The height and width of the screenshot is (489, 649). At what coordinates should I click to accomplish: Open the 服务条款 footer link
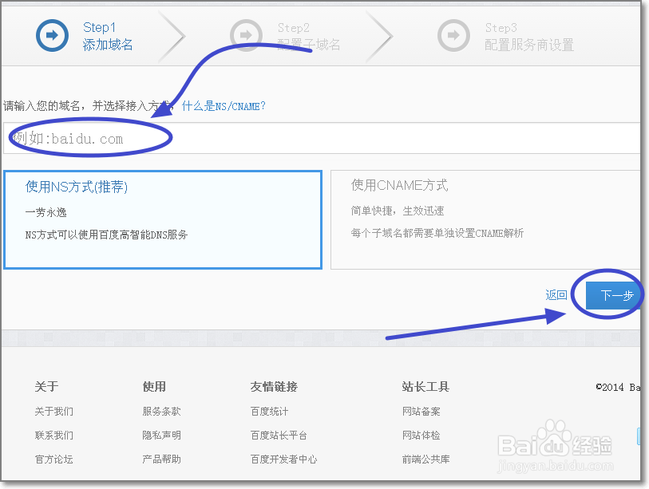161,411
